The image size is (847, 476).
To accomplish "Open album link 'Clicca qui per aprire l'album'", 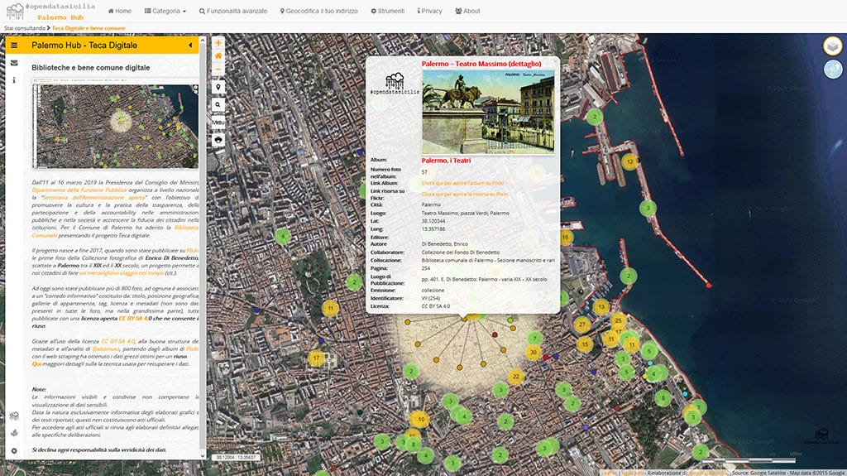I will pyautogui.click(x=462, y=184).
